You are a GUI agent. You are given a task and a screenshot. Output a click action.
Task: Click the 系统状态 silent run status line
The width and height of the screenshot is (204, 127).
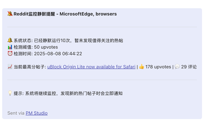68,41
